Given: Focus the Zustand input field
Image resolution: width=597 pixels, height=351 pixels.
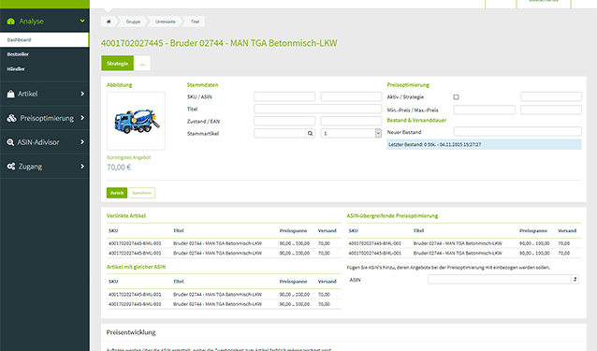Looking at the screenshot, I should click(x=284, y=121).
